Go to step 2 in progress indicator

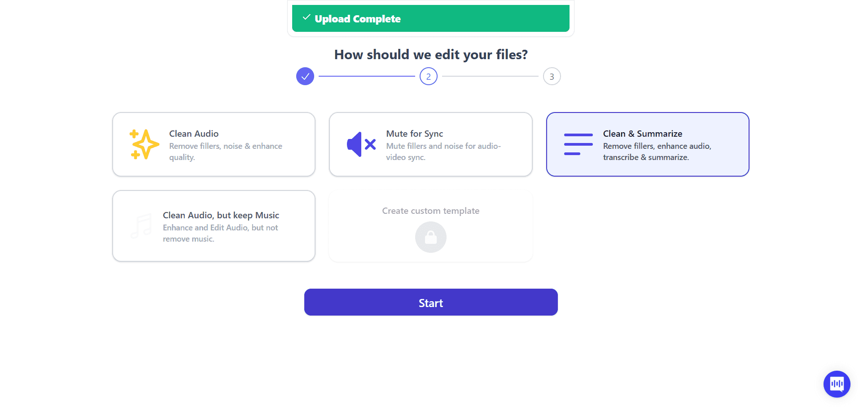tap(429, 76)
